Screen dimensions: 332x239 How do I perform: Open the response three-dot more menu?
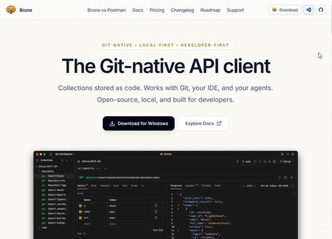(292, 186)
